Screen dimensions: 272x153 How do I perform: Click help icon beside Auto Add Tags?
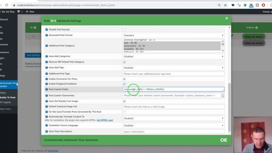pos(46,68)
